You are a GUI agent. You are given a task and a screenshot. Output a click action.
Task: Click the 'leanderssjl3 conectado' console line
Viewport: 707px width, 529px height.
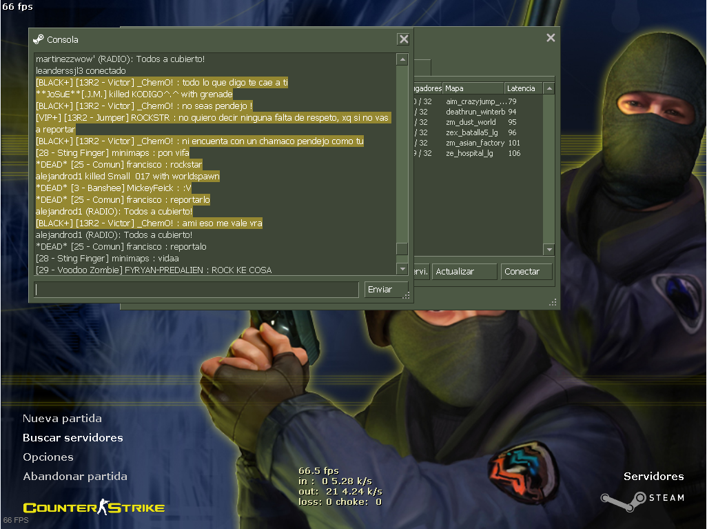(x=81, y=71)
